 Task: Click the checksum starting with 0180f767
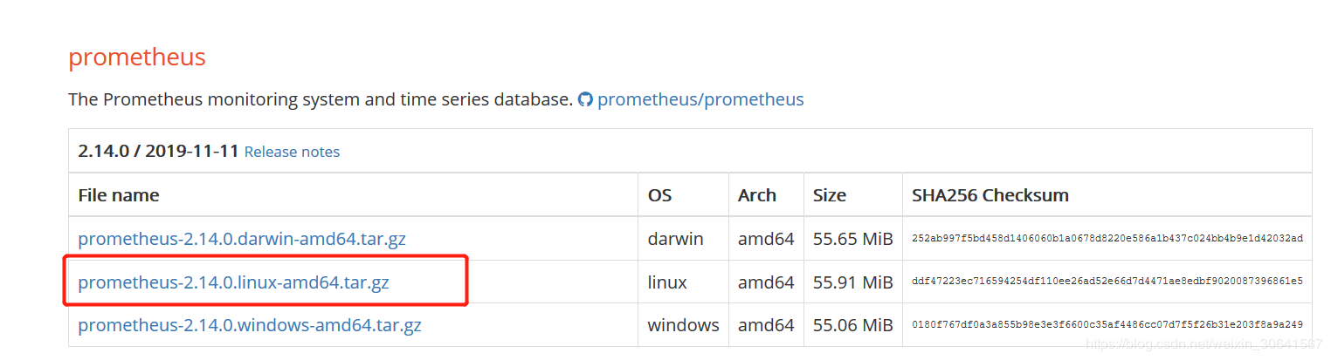tap(1107, 326)
